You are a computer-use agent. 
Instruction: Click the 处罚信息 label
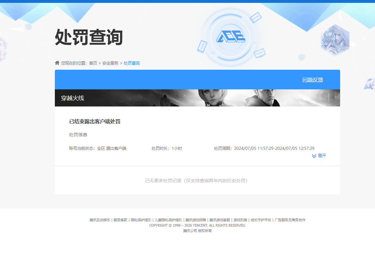[78, 135]
